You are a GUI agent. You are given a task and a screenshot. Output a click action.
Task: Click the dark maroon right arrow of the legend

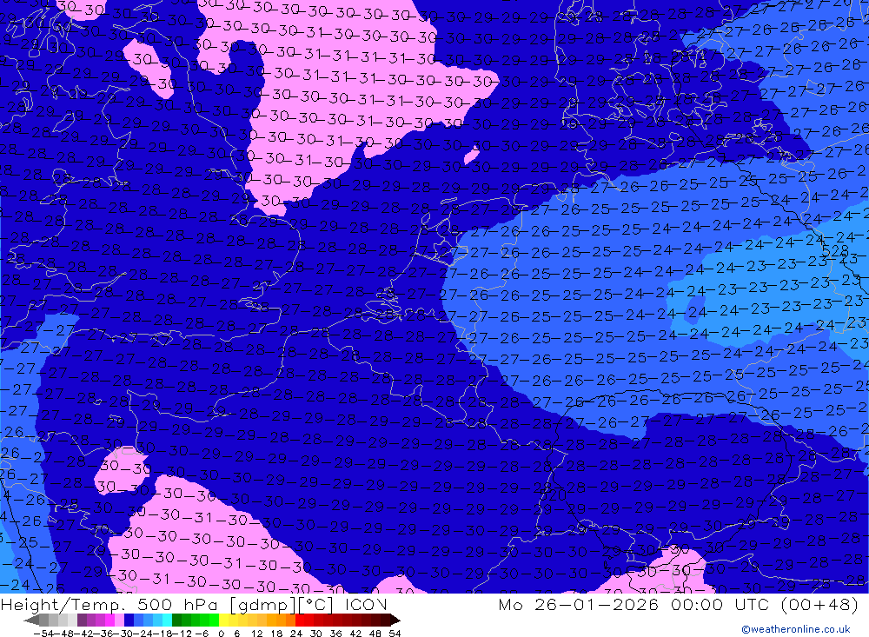tap(395, 620)
